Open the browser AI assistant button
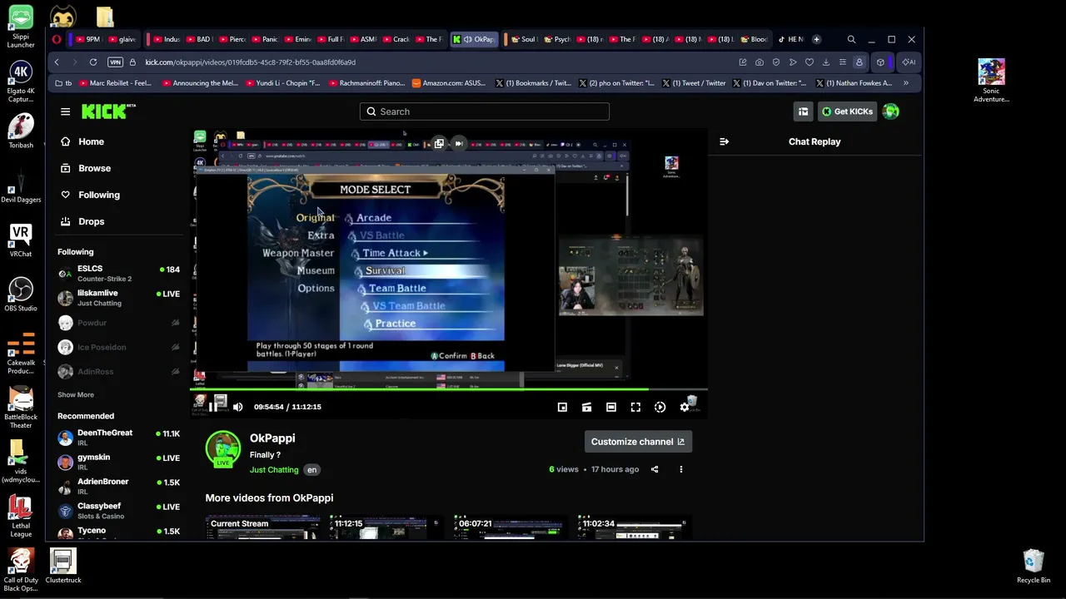The image size is (1066, 599). click(909, 62)
